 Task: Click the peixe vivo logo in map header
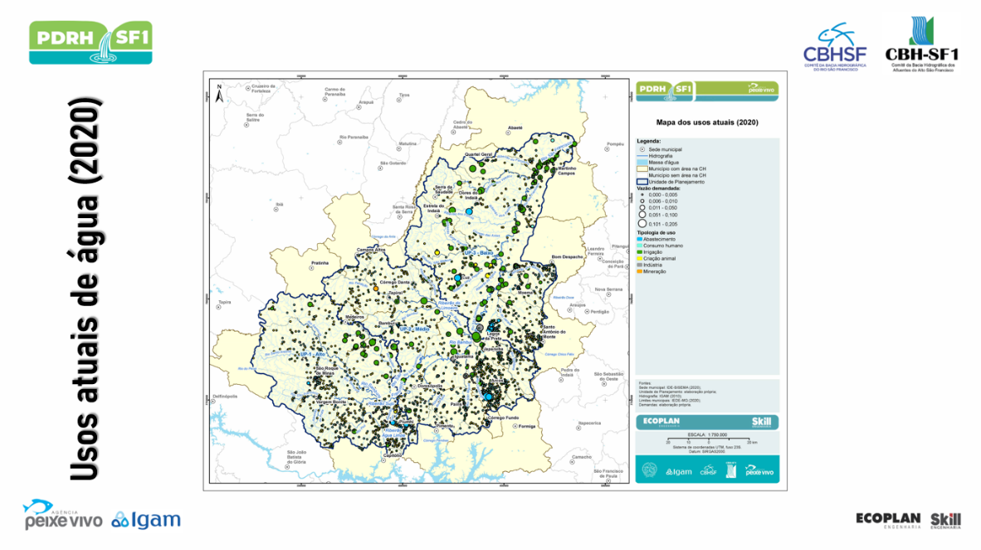tap(761, 89)
